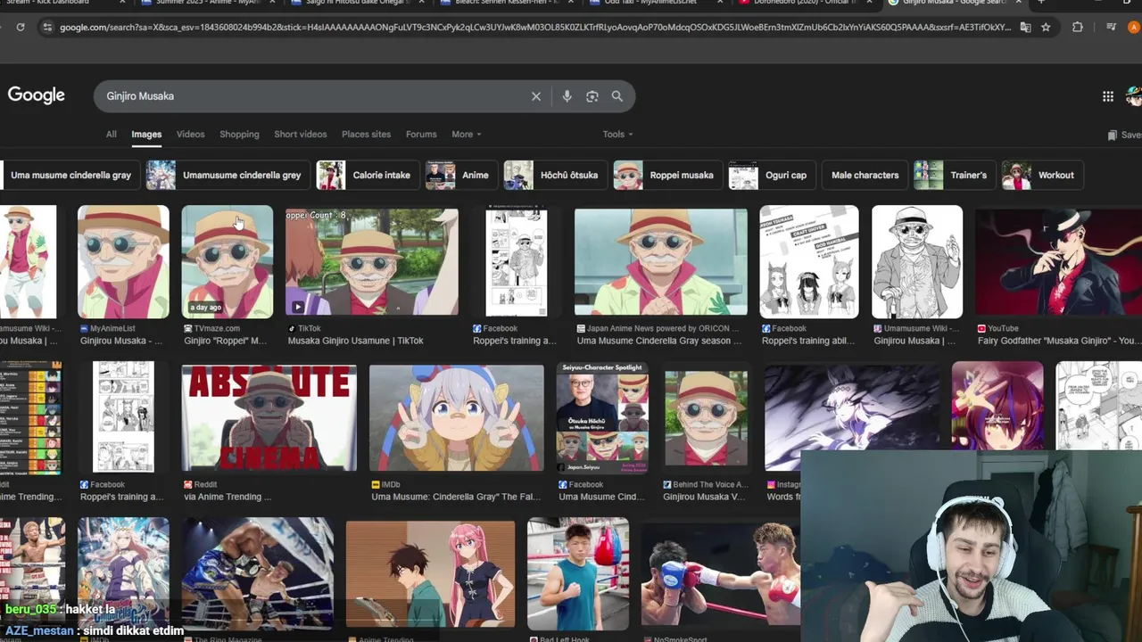Open the Ring Magazine boxing image

point(258,574)
